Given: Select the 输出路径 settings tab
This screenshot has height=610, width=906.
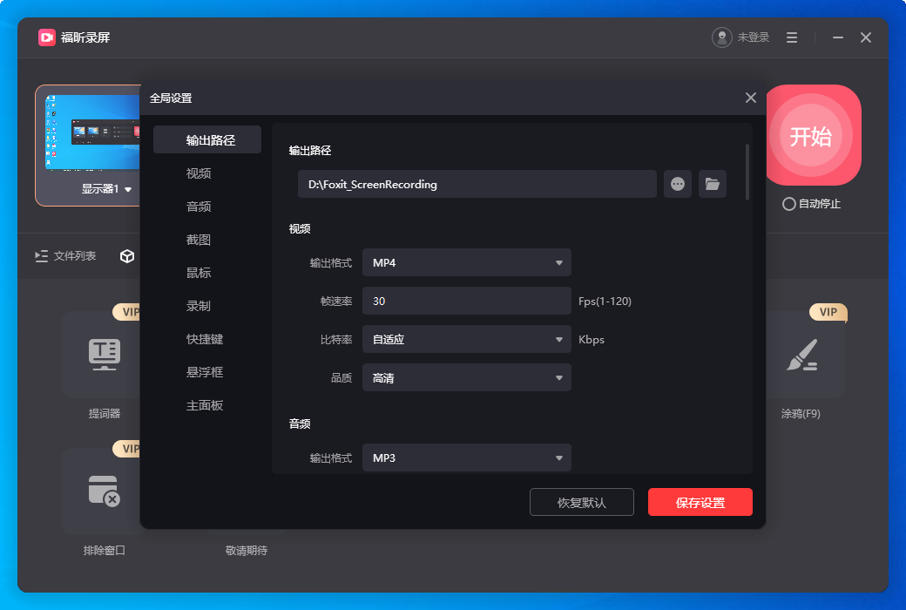Looking at the screenshot, I should pyautogui.click(x=206, y=140).
